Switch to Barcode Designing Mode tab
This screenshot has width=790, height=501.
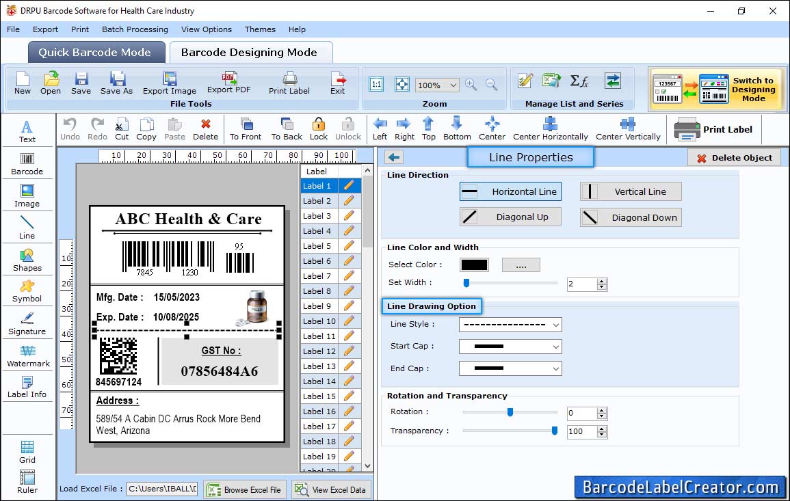(250, 53)
